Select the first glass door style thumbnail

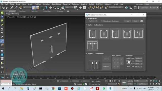pos(92,34)
